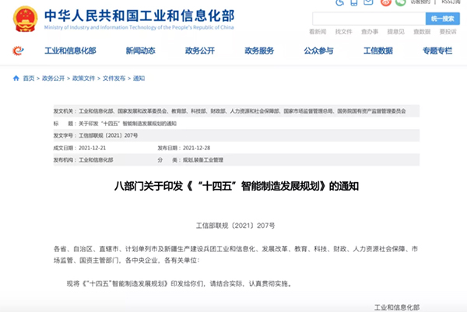467x312 pixels.
Task: Focus the site search input field
Action: [369, 19]
